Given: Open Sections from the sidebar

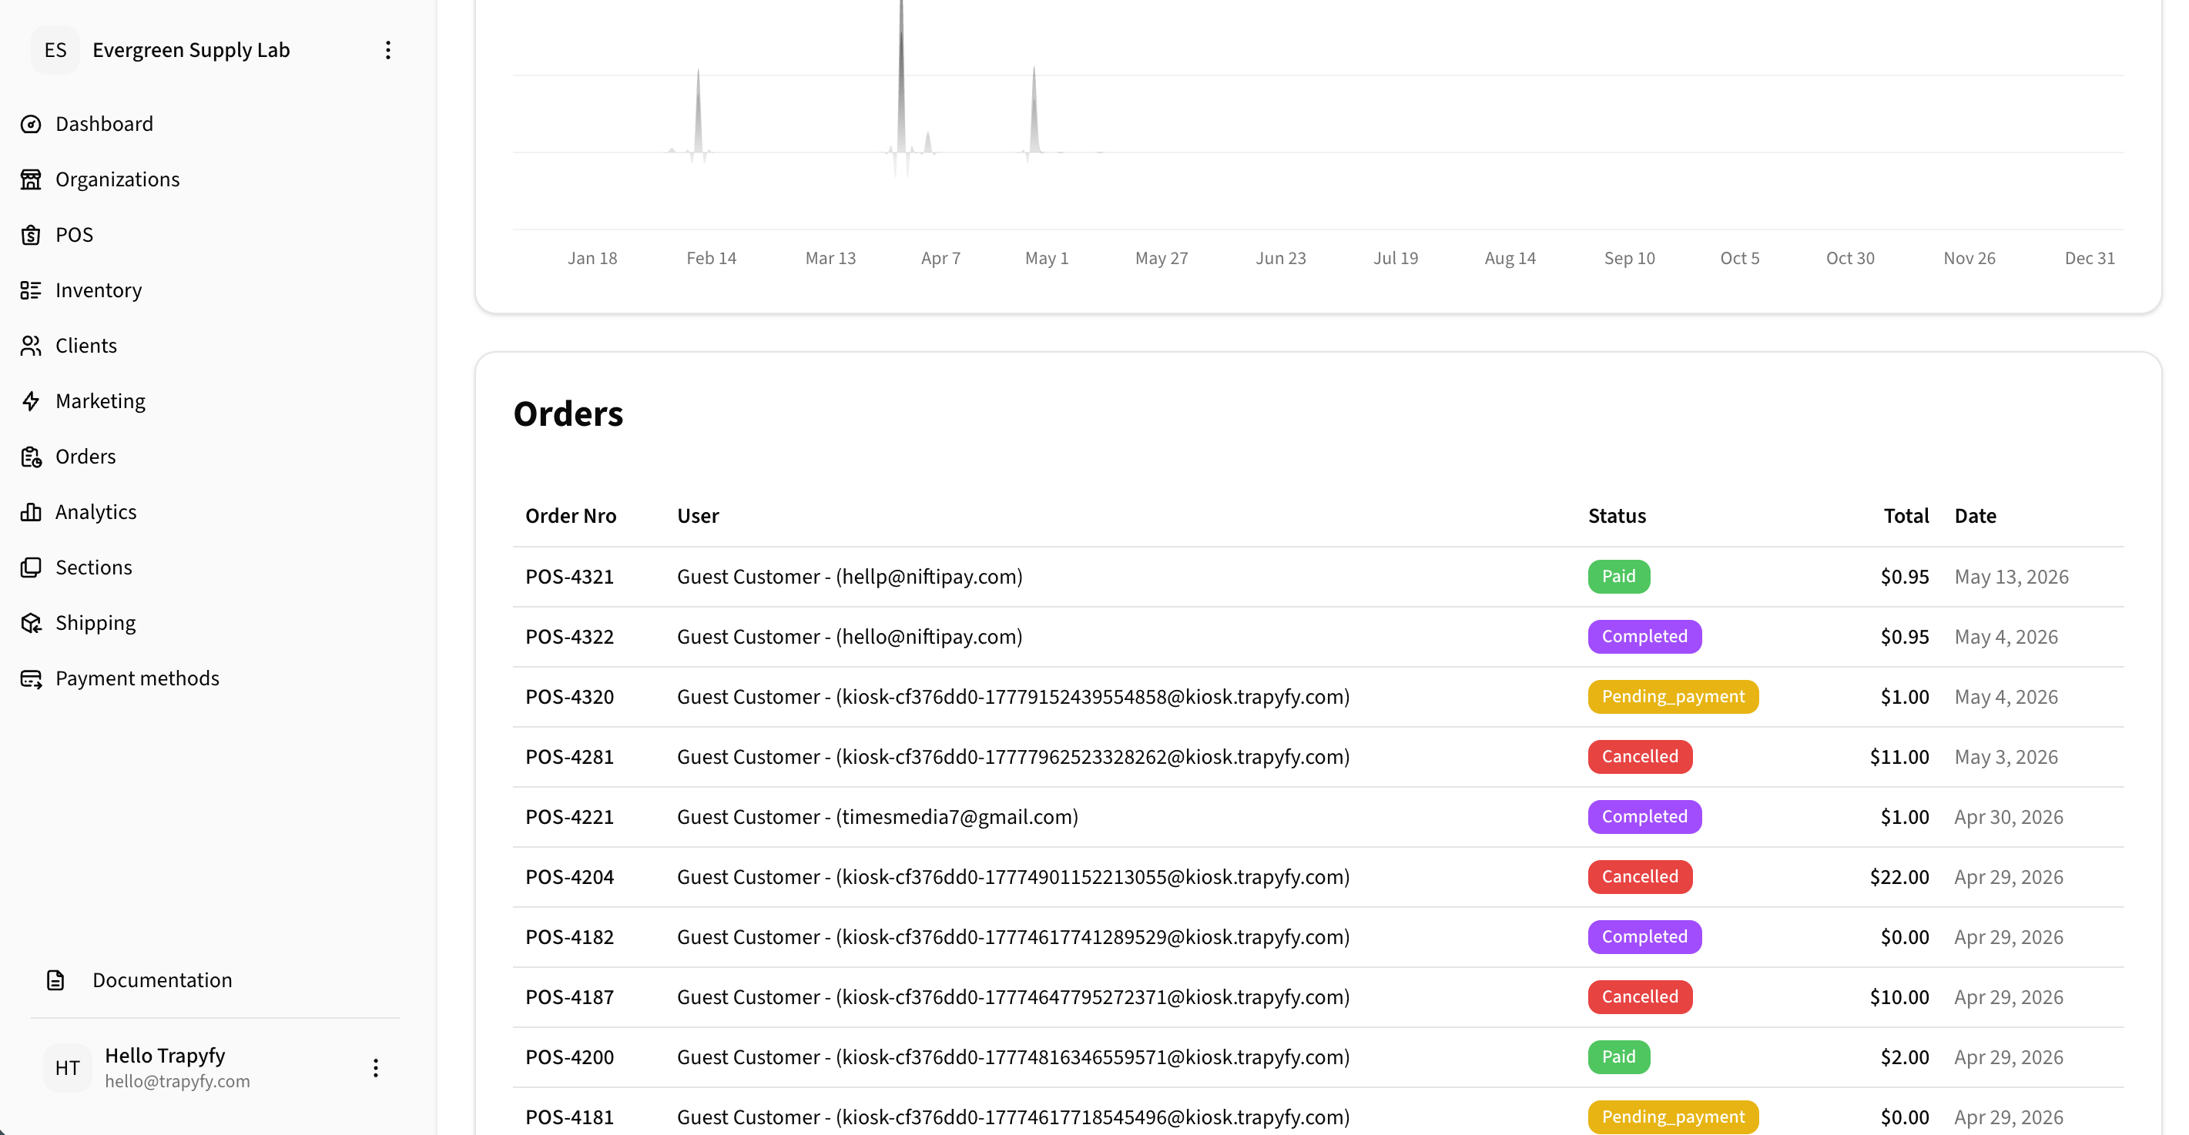Looking at the screenshot, I should click(x=94, y=567).
